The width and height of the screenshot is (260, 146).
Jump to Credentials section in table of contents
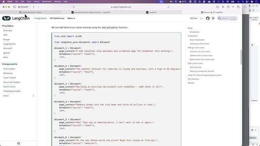pos(195,32)
